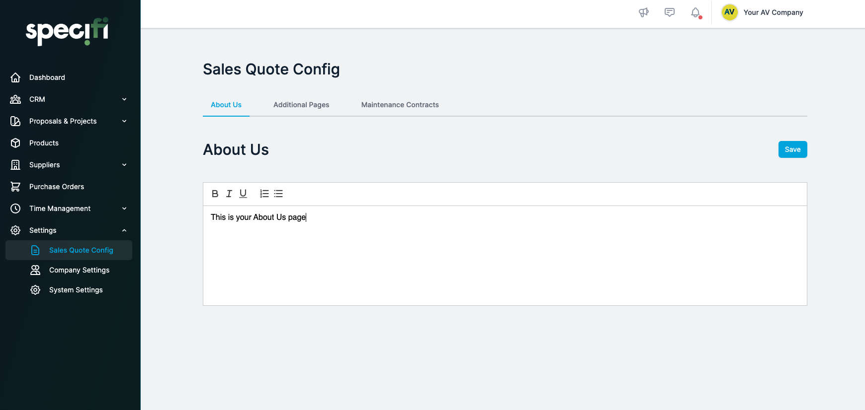Expand the Proposals & Projects chevron
The width and height of the screenshot is (865, 410).
[124, 121]
